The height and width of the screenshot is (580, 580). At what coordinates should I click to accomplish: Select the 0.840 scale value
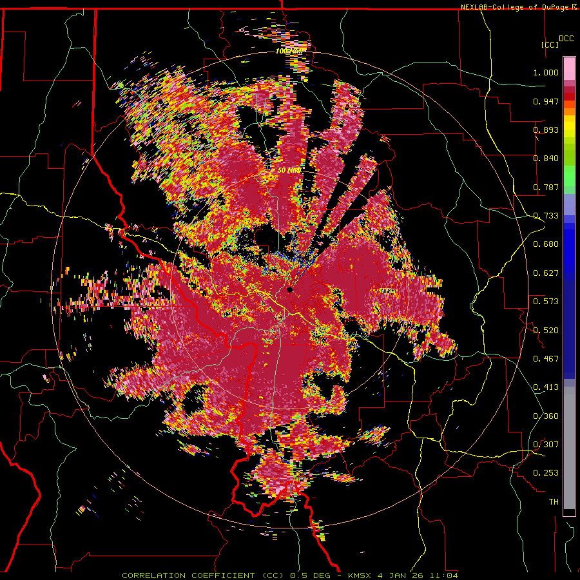coord(546,159)
